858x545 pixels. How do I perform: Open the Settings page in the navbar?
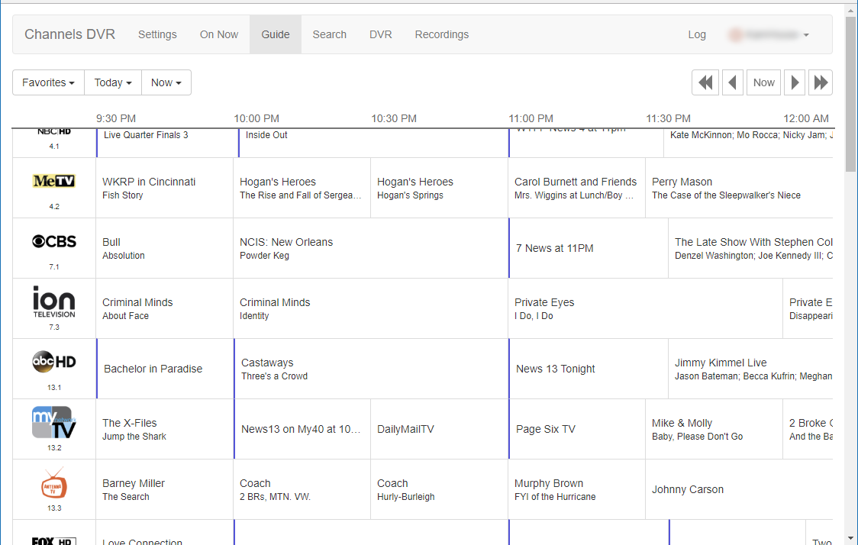pos(157,34)
